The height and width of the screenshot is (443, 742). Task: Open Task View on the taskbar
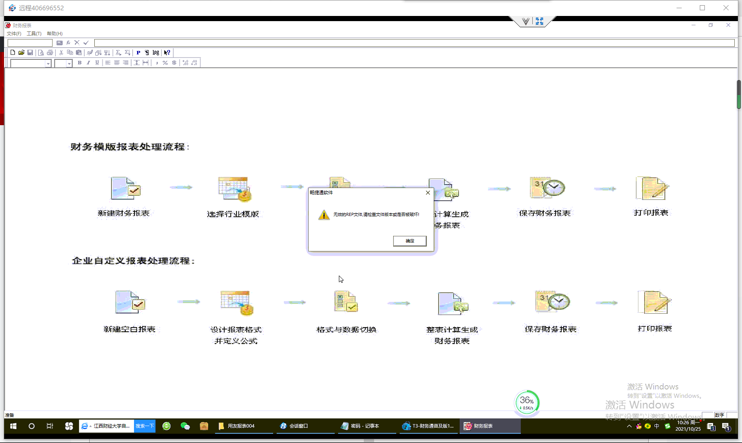(50, 426)
